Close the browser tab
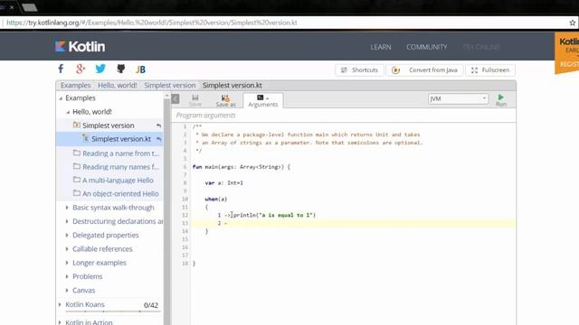Image resolution: width=579 pixels, height=325 pixels. click(x=12, y=7)
